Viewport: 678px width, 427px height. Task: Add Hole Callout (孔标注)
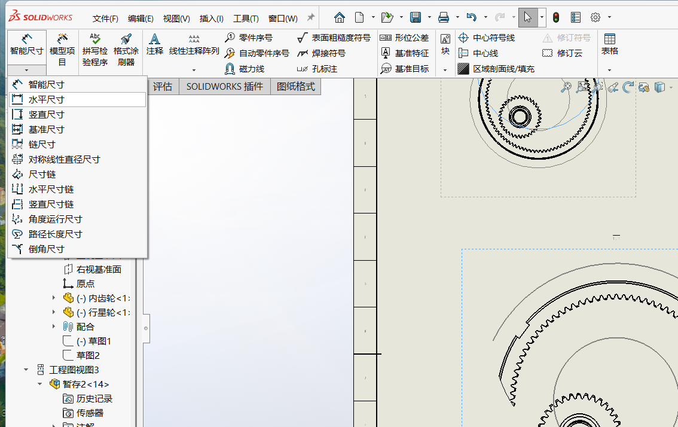pyautogui.click(x=317, y=69)
